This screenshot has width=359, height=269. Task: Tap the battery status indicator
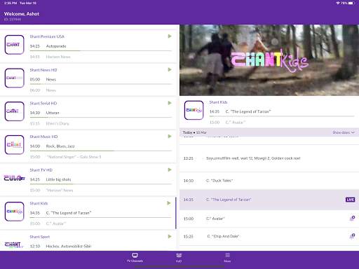(351, 3)
